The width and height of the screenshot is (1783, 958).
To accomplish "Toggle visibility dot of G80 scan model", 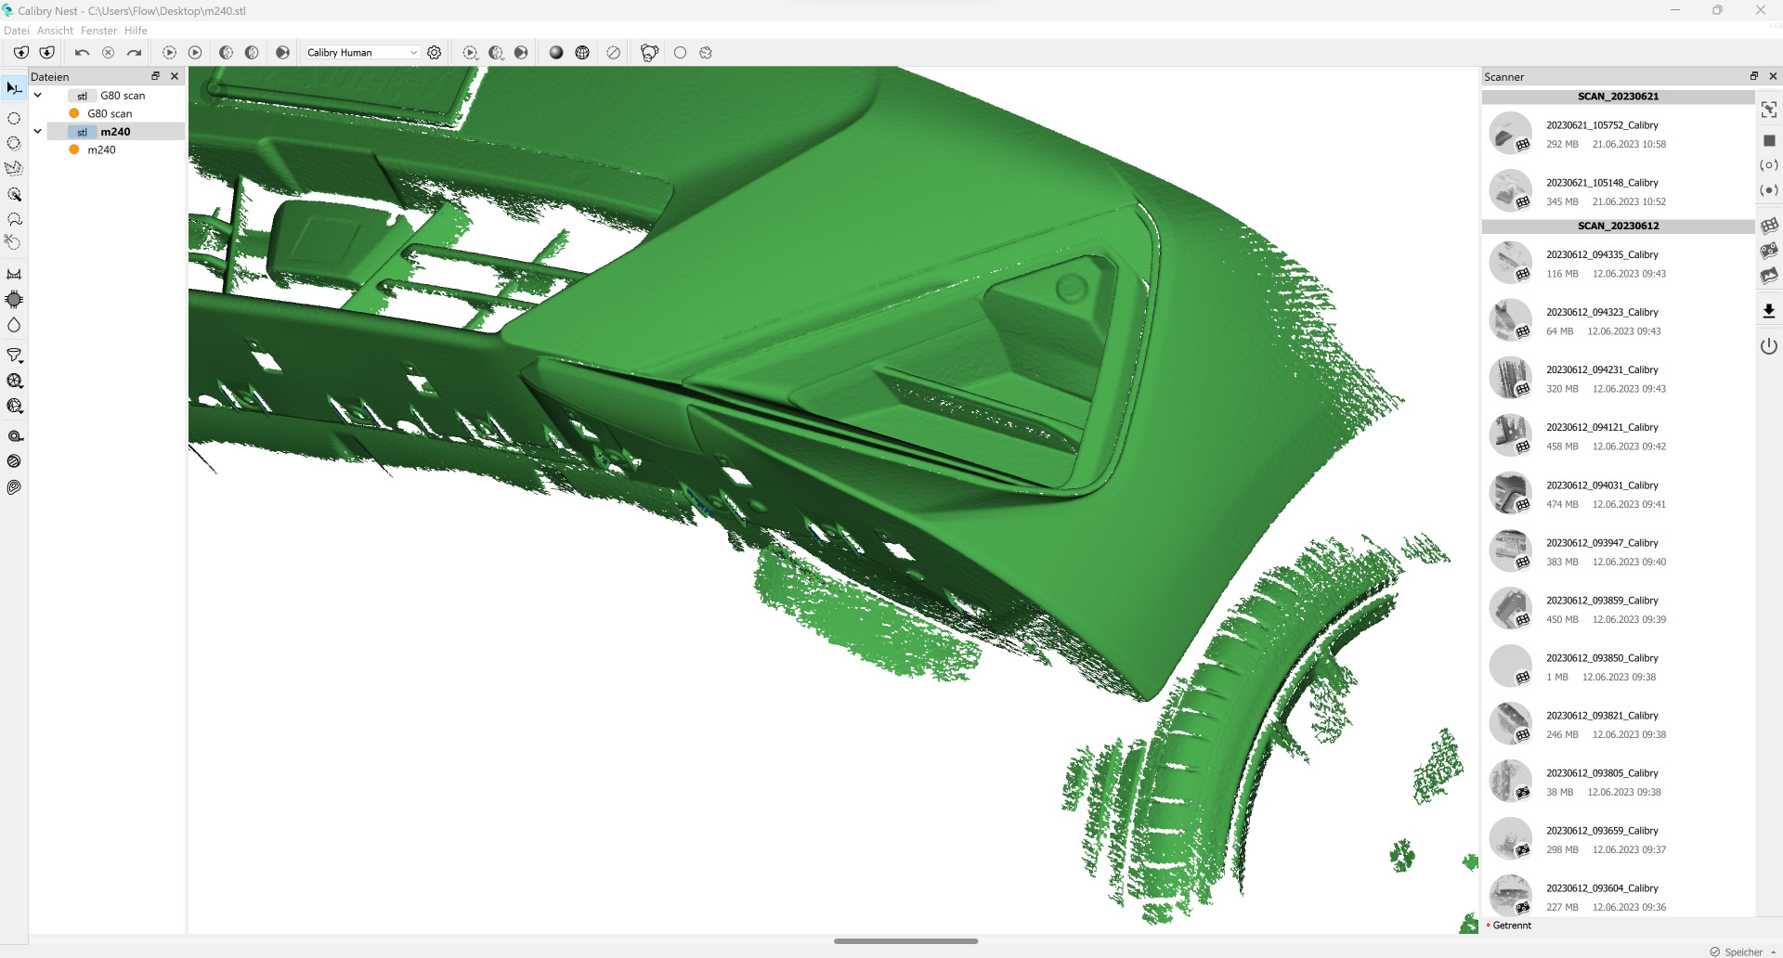I will [74, 113].
